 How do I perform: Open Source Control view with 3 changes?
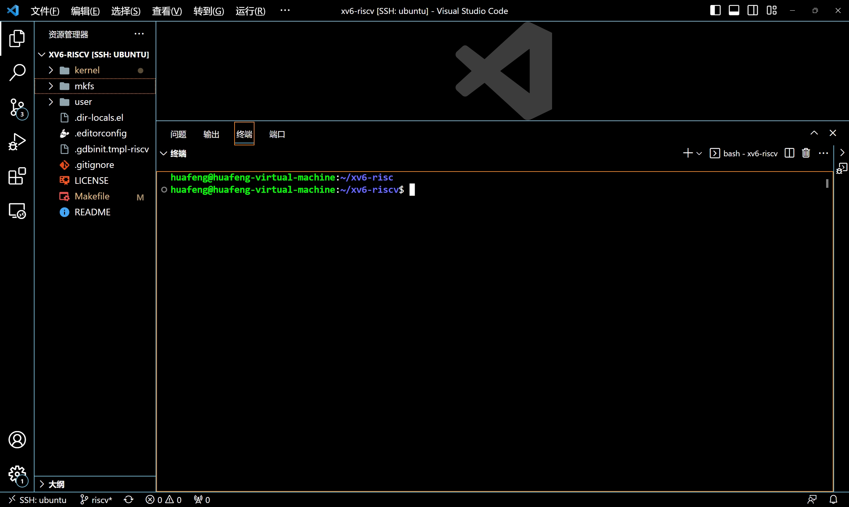pos(17,107)
